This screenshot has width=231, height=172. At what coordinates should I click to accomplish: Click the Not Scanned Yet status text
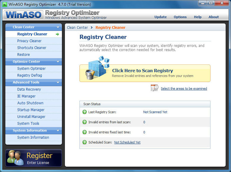pyautogui.click(x=155, y=112)
